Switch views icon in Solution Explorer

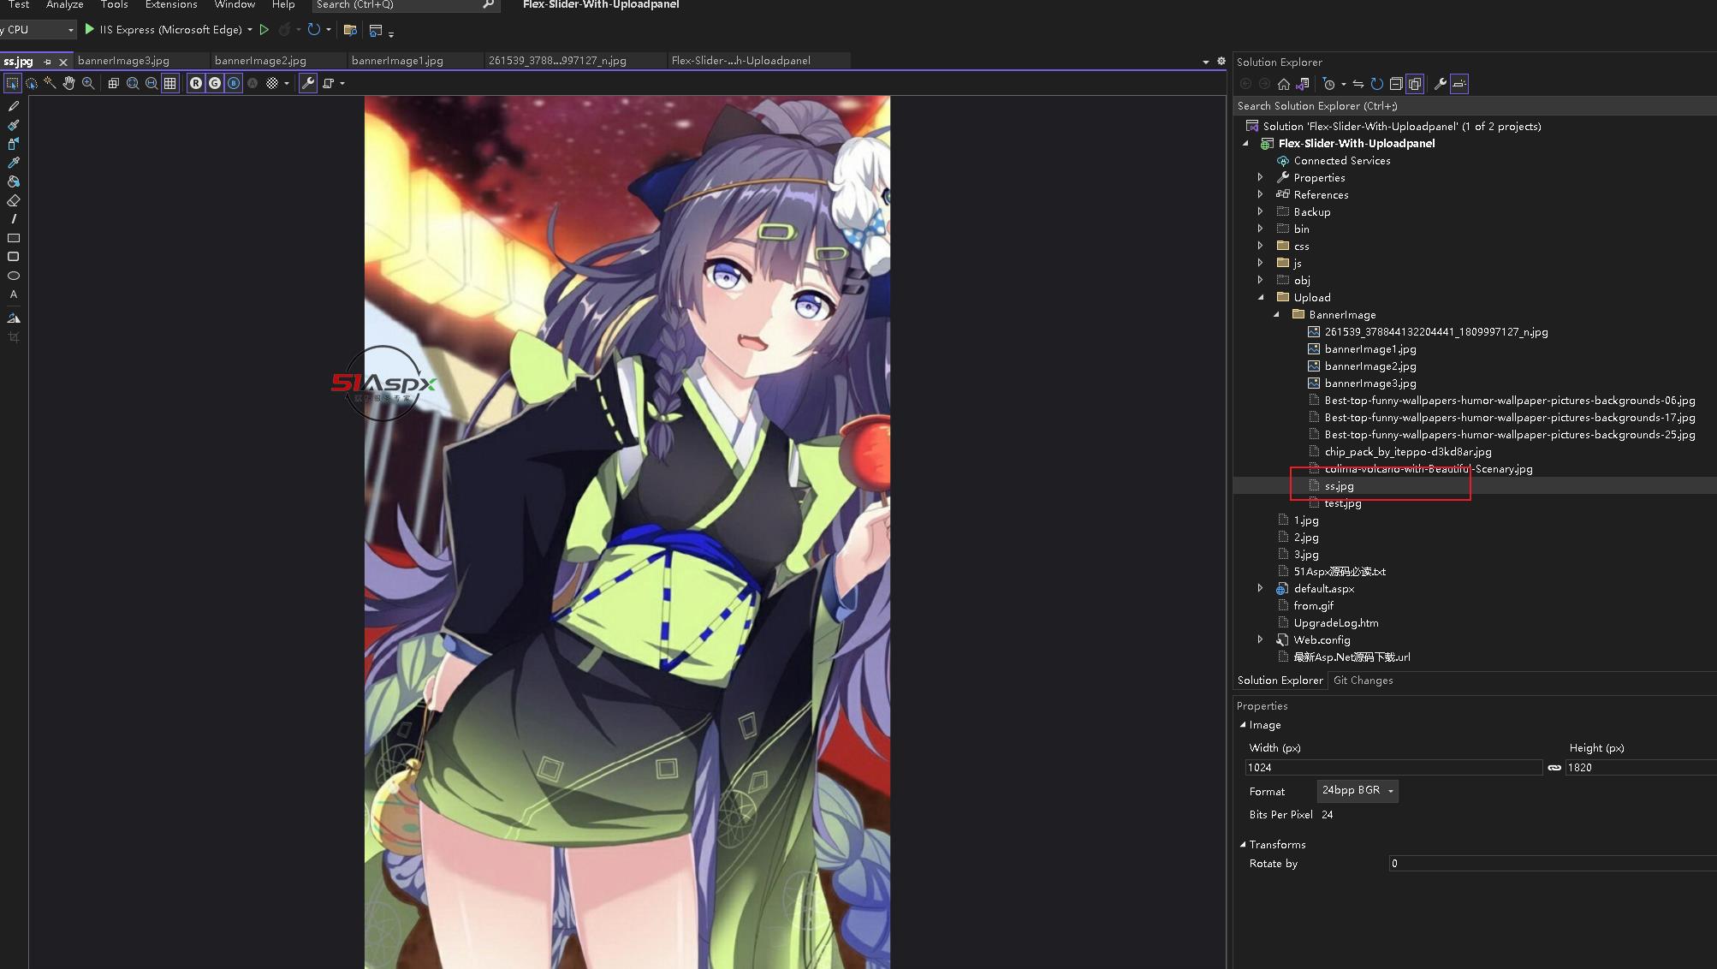(x=1303, y=84)
